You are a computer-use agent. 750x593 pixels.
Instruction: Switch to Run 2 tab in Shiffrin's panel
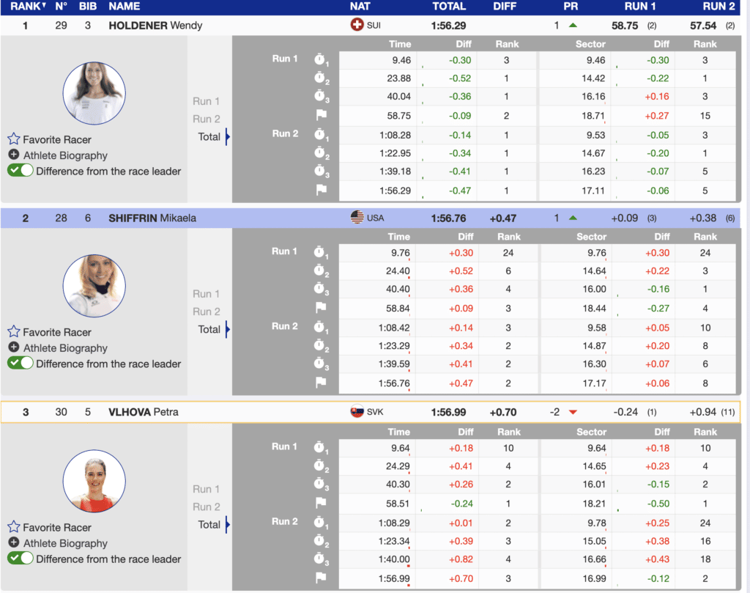(206, 312)
